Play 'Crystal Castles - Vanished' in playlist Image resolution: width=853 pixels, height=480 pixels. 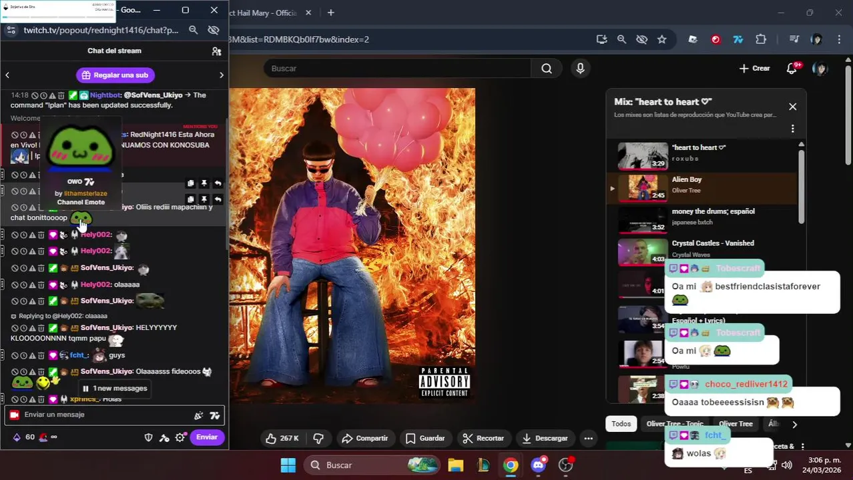[702, 251]
